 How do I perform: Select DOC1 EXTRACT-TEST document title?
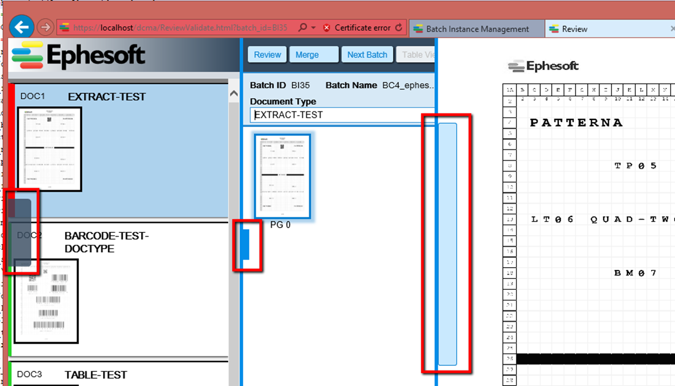[x=106, y=97]
